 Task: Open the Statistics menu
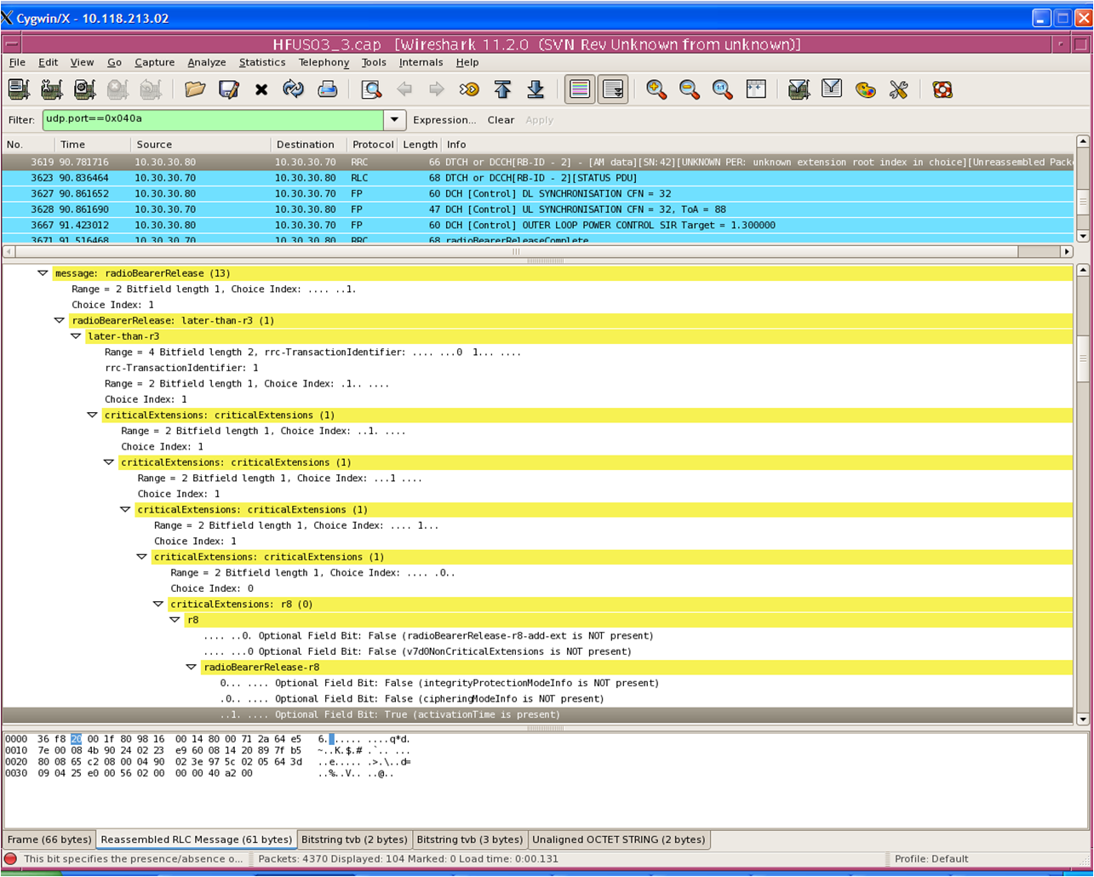click(x=262, y=62)
